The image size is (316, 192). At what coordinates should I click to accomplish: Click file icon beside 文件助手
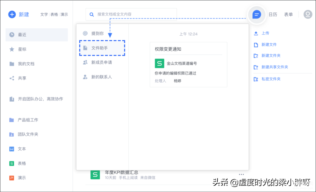point(85,48)
